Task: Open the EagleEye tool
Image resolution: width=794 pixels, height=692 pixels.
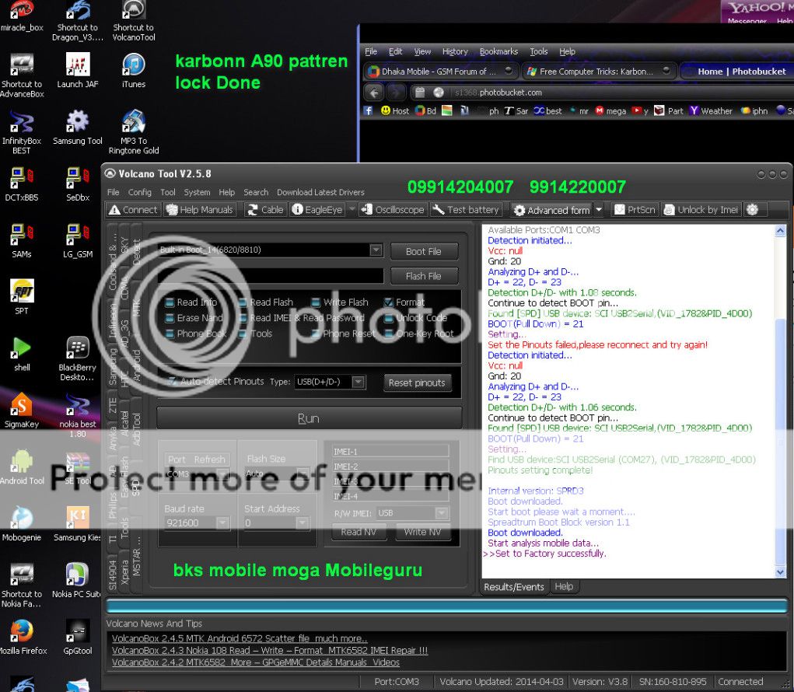Action: pyautogui.click(x=318, y=210)
